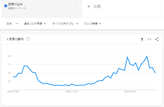The height and width of the screenshot is (107, 164).
Task: Open the 日本 region dropdown
Action: [x=12, y=24]
